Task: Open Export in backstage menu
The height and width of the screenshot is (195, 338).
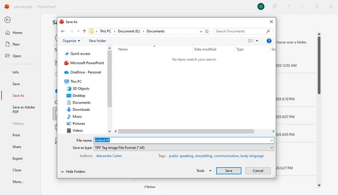Action: point(17,158)
